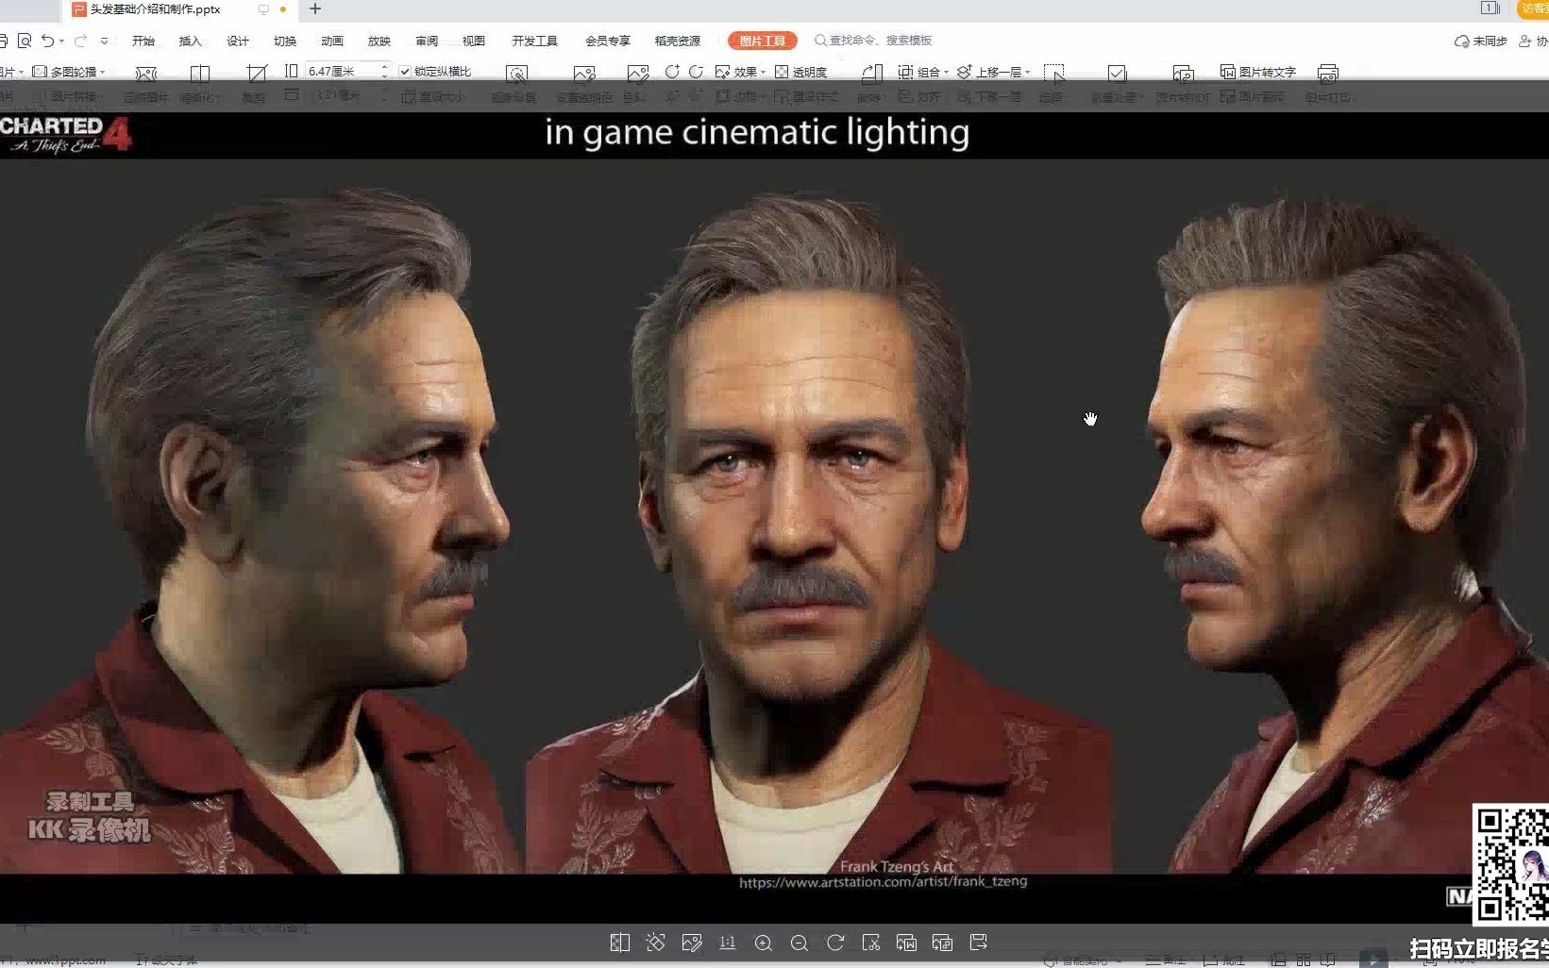Open the 稻壳资源 tab
1549x968 pixels.
pos(678,41)
